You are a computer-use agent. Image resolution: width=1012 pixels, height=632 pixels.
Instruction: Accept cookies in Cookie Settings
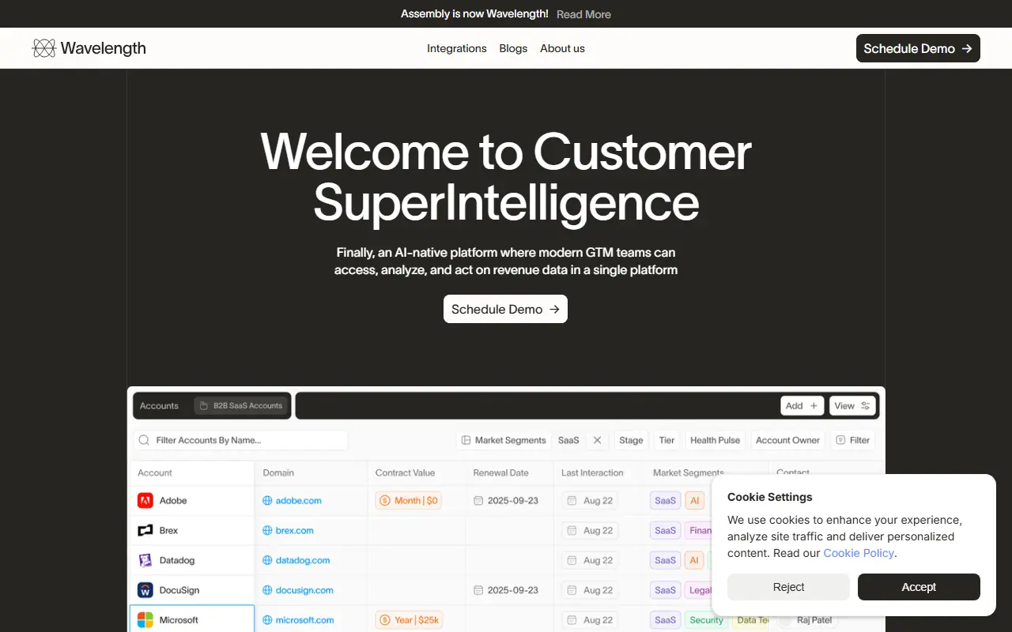[x=919, y=587]
